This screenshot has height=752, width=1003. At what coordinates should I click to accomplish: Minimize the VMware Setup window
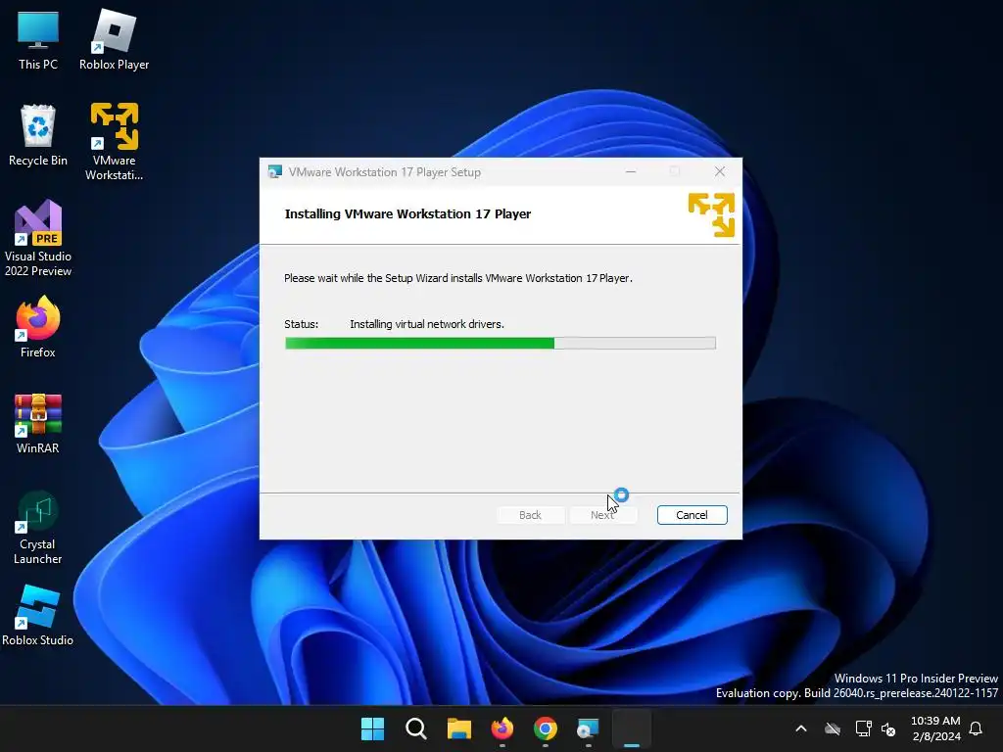pyautogui.click(x=631, y=171)
